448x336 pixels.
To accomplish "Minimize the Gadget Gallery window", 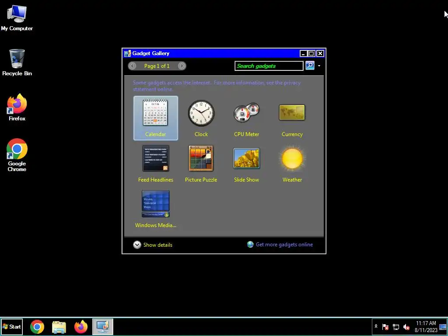I will coord(304,53).
